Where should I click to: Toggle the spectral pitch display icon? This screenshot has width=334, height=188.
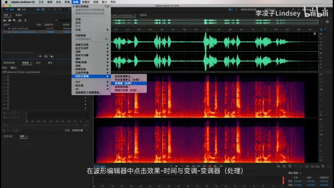click(43, 10)
